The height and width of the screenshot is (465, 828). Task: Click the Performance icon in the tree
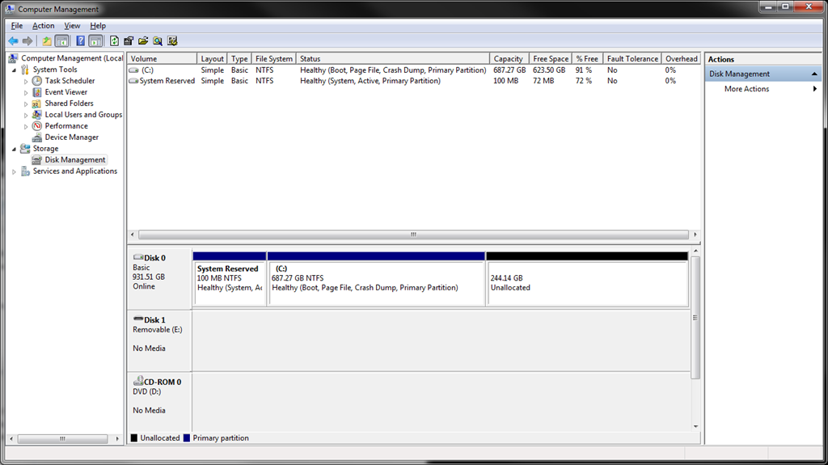pos(37,126)
